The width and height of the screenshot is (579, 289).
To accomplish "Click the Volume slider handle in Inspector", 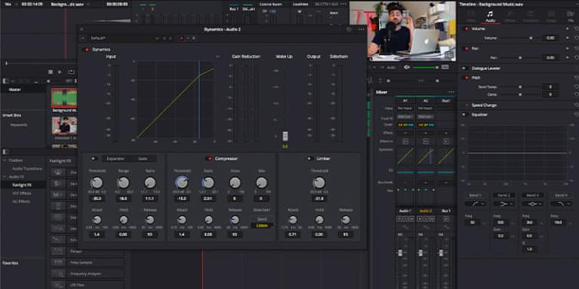I will coord(531,38).
